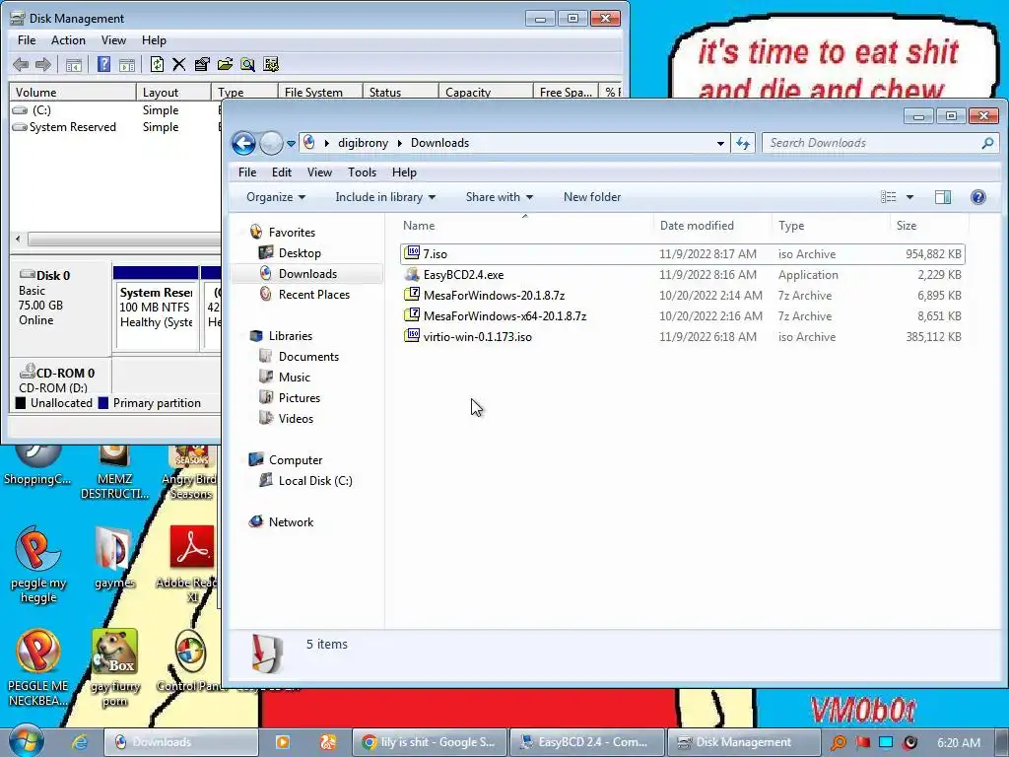The width and height of the screenshot is (1009, 757).
Task: Open the gaymes desktop icon
Action: (114, 558)
